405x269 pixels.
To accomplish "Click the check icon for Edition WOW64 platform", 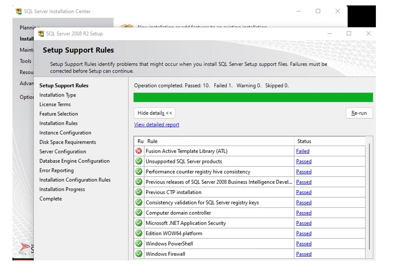I will coord(139,233).
